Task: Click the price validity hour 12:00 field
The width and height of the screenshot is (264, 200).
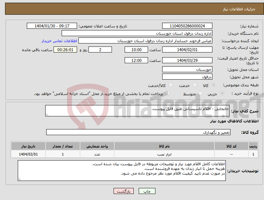Action: click(x=136, y=60)
